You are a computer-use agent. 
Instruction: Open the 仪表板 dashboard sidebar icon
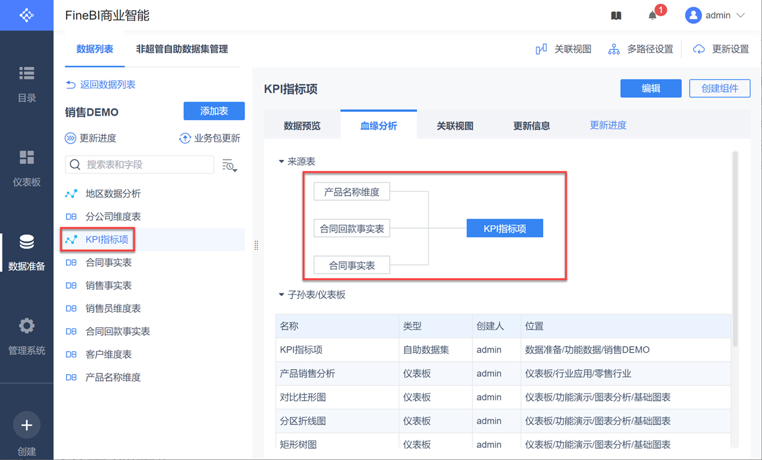pos(27,158)
